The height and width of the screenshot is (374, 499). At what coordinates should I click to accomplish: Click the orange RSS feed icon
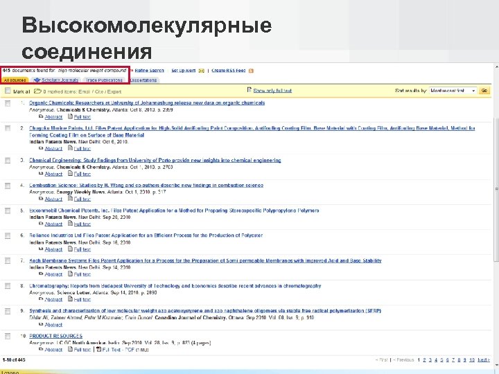click(x=251, y=71)
